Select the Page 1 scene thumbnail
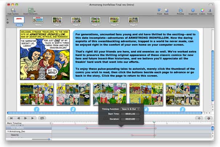The height and width of the screenshot is (147, 220). click(57, 20)
